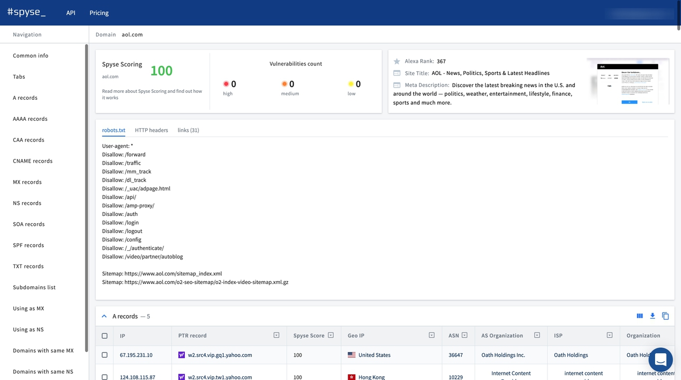Click the website screenshot thumbnail for aol.com

coord(628,81)
